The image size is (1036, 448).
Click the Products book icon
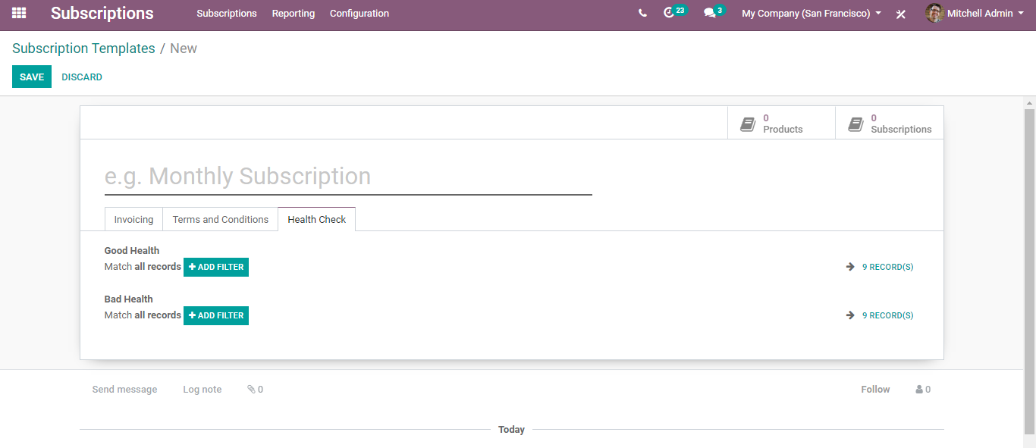tap(748, 124)
